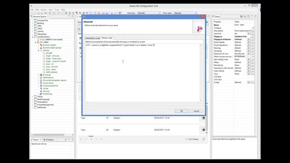Click the Business Spaces panel tab
Image resolution: width=290 pixels, height=163 pixels.
coord(40,16)
